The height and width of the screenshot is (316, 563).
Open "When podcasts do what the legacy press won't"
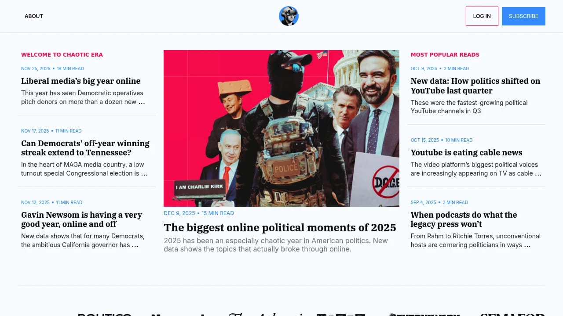(x=464, y=219)
